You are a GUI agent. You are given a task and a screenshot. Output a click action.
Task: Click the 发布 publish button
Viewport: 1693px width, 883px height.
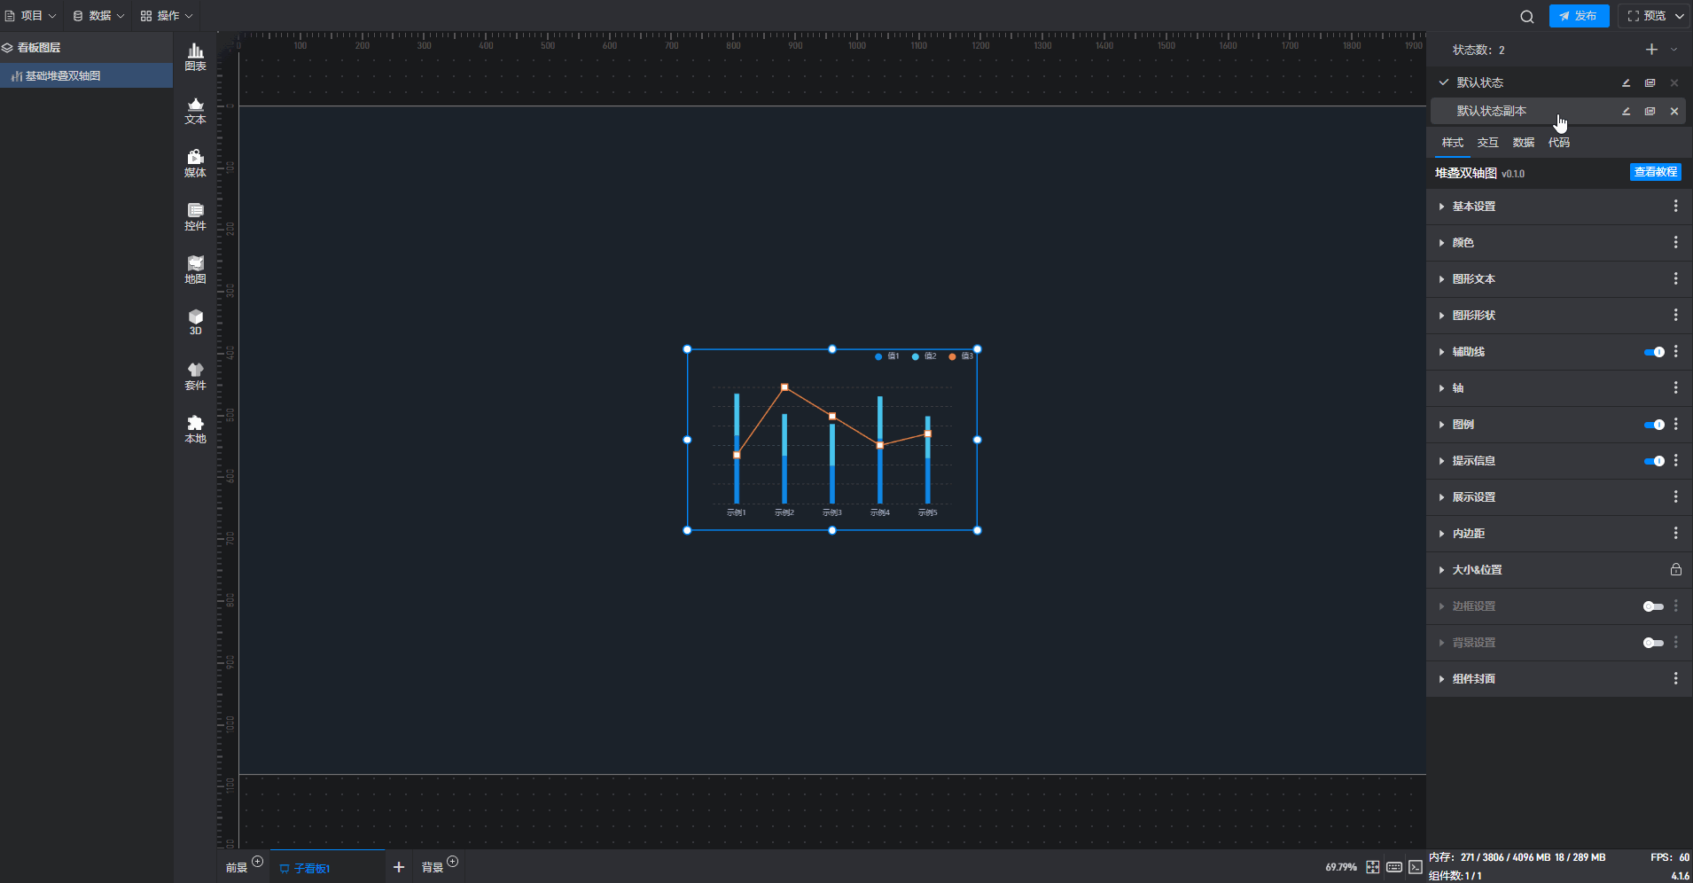(1579, 16)
